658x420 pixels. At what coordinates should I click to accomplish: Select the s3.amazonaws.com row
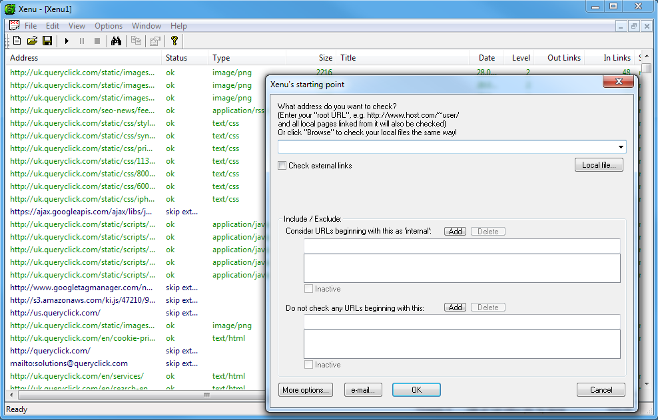coord(136,300)
